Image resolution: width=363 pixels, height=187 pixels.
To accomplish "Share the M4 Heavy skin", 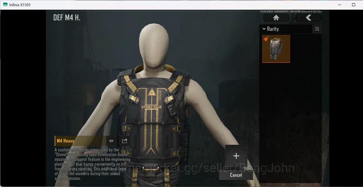I will coord(125,141).
